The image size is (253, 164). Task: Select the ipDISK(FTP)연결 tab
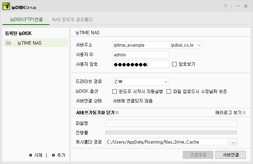(25, 20)
